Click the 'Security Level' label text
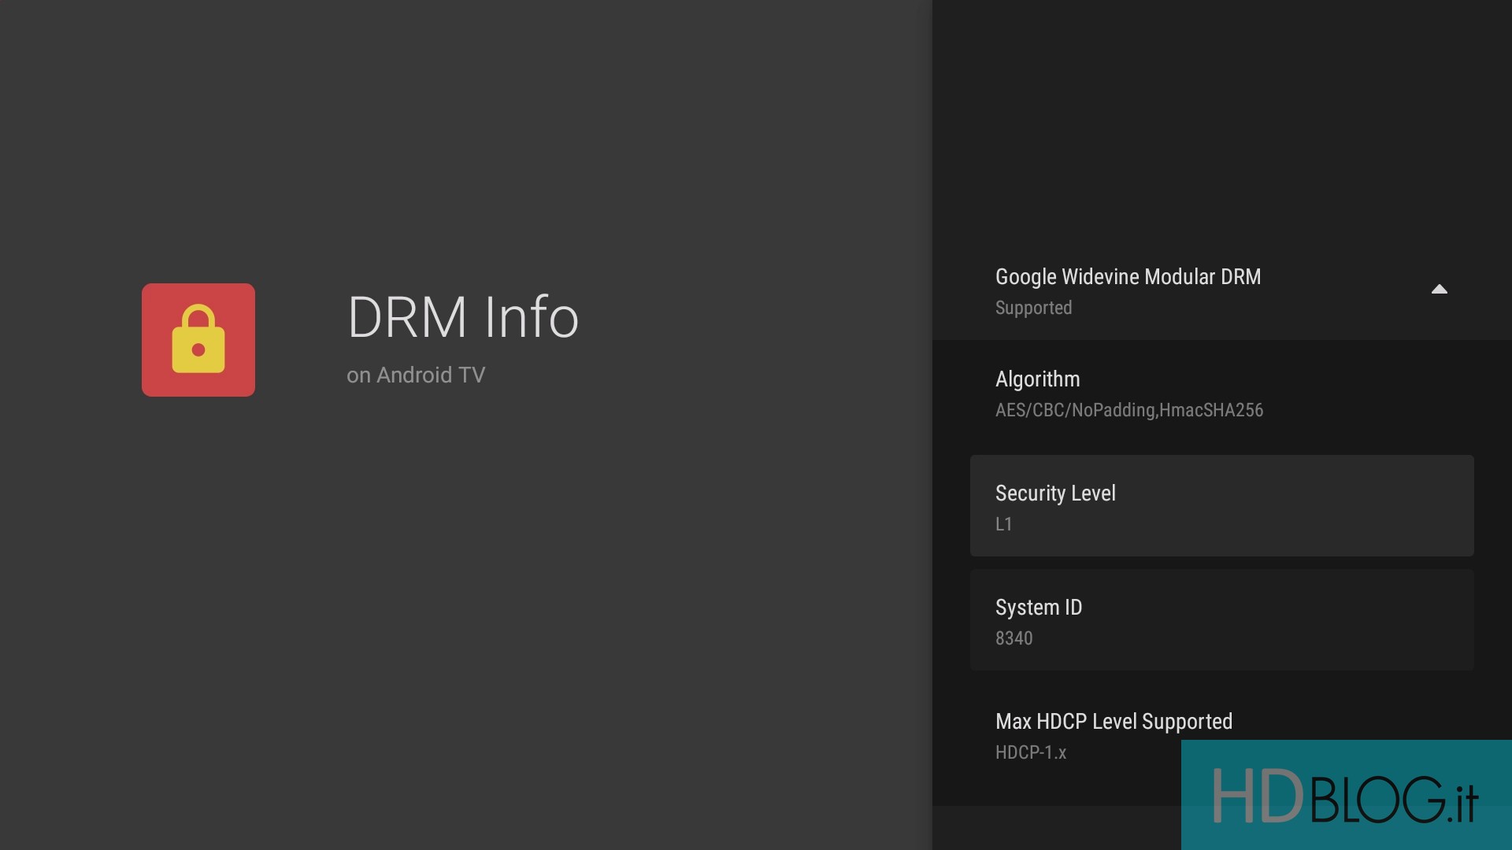 tap(1055, 493)
